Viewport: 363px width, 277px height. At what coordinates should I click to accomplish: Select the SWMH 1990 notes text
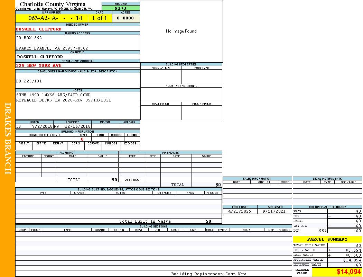(x=53, y=95)
